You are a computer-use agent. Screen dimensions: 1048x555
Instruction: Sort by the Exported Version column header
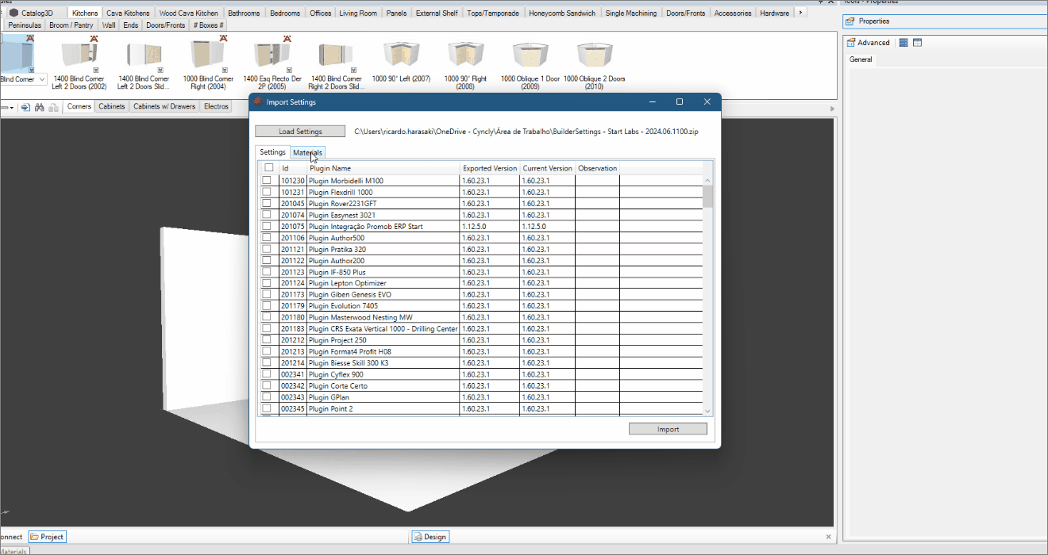click(x=490, y=168)
